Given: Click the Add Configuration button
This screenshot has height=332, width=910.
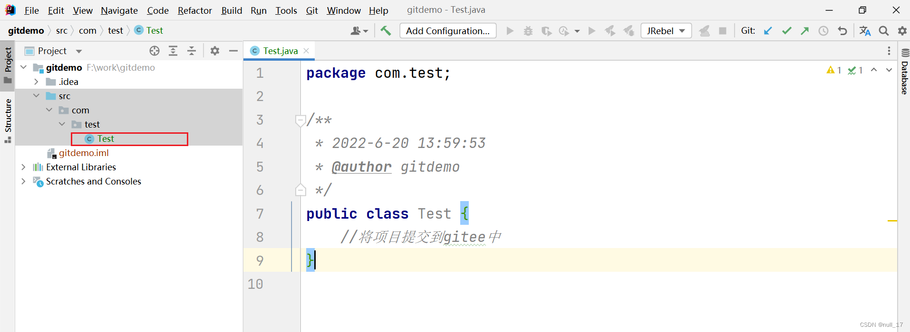Looking at the screenshot, I should [447, 30].
